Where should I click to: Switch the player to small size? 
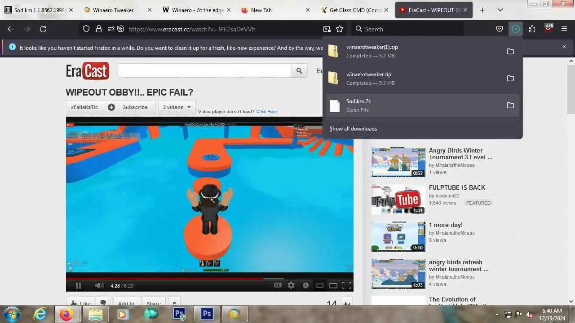coord(319,285)
